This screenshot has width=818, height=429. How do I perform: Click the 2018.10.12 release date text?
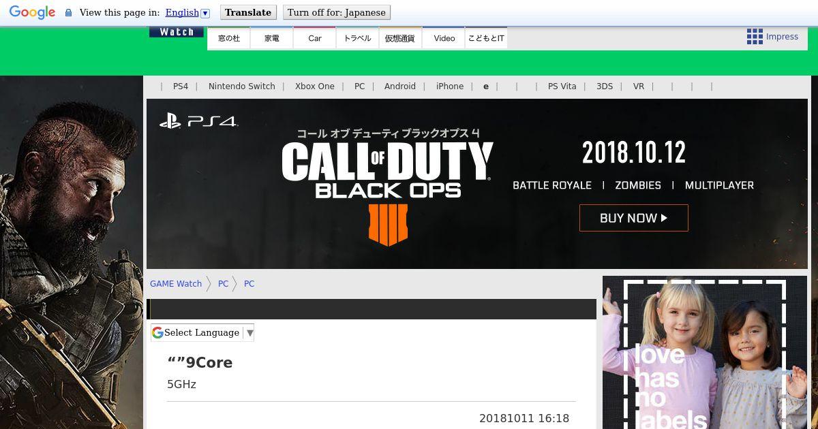[634, 153]
